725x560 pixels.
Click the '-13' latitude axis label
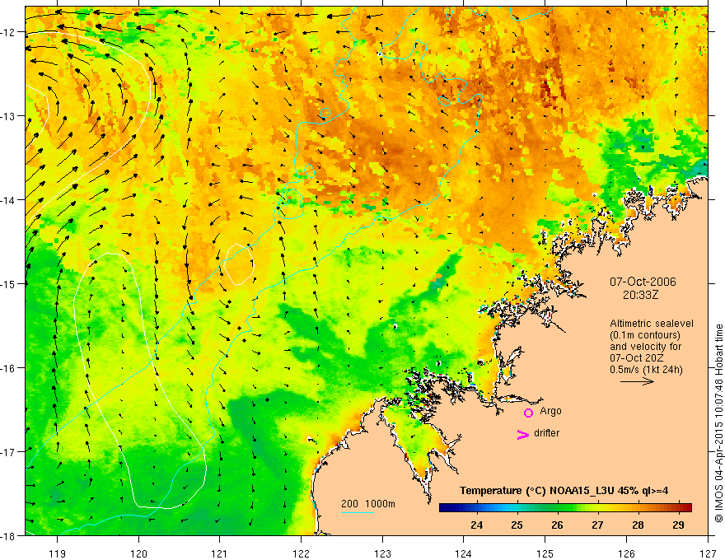9,115
